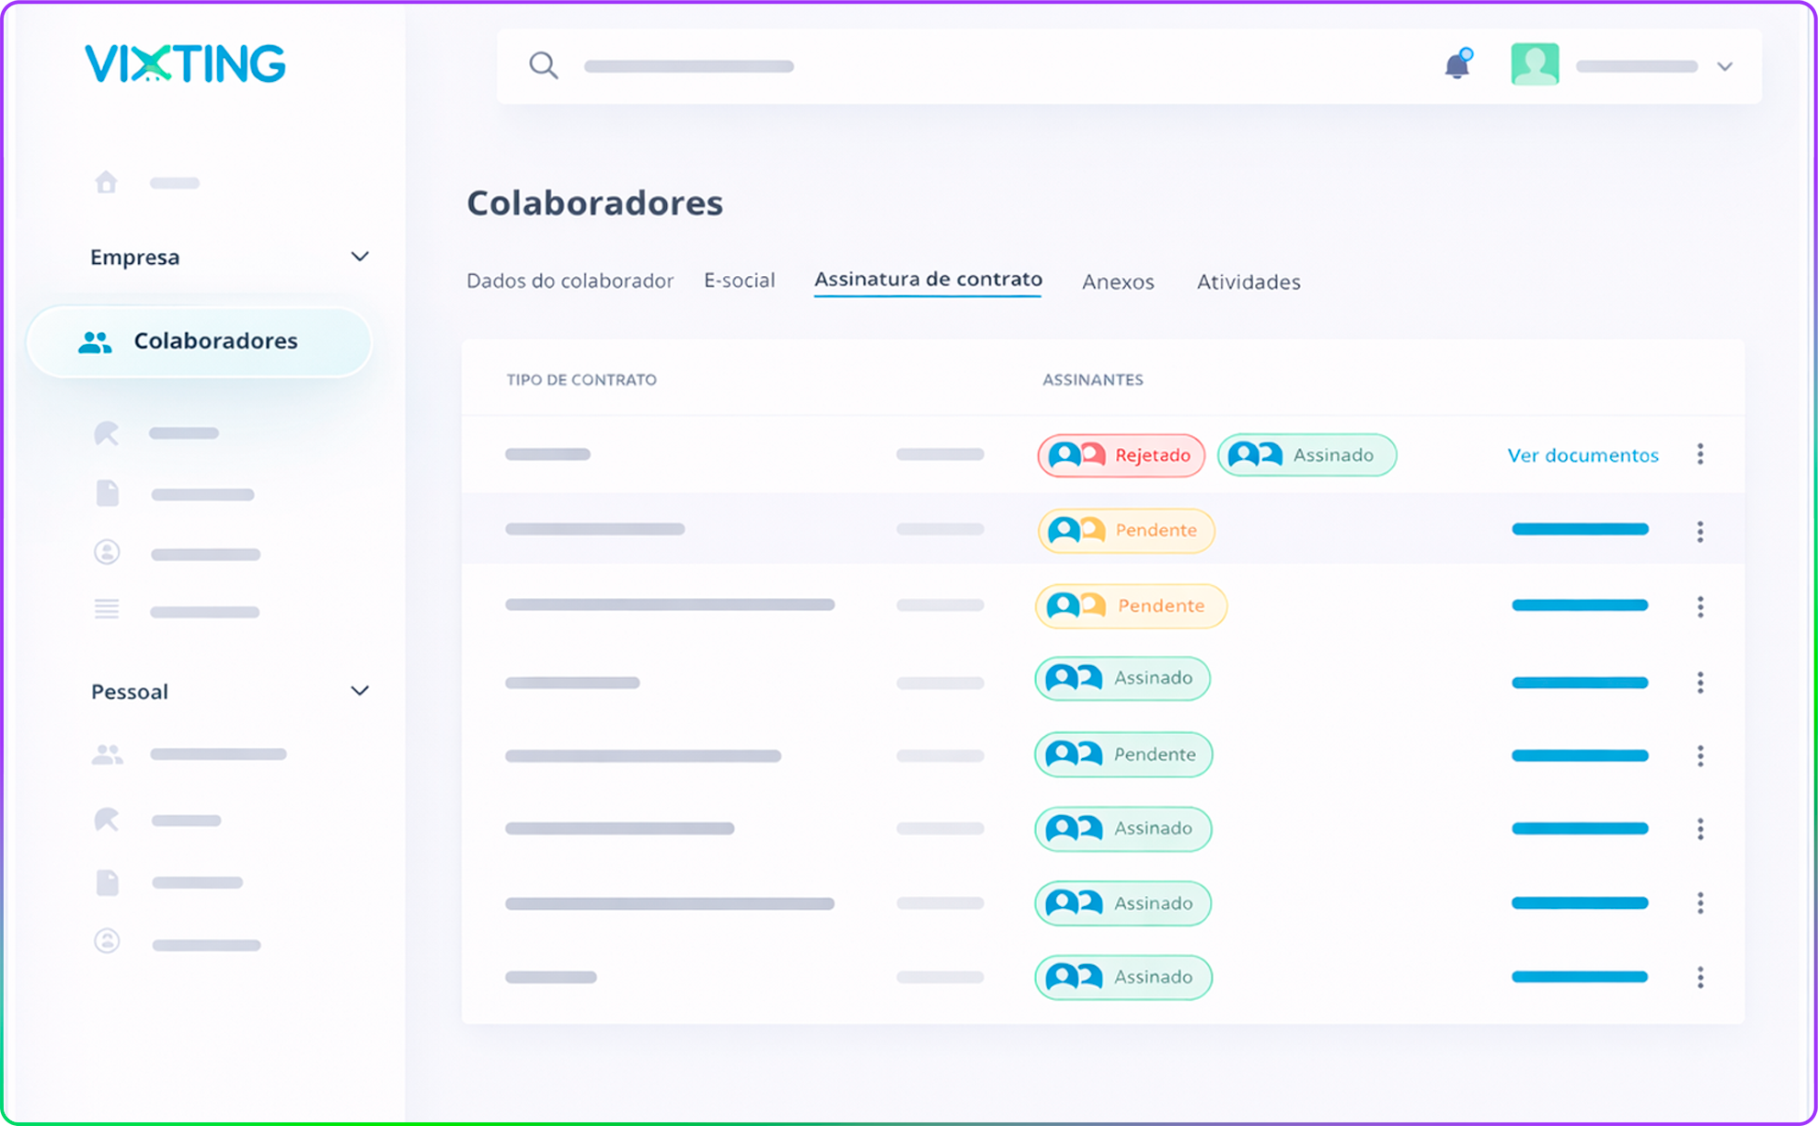Switch to the E-social tab

[739, 281]
